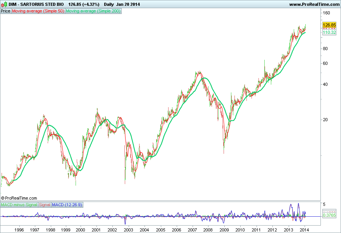Click the 0.3765 MACD value tag
The image size is (341, 233).
click(x=329, y=215)
